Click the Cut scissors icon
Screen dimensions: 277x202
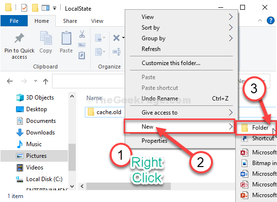[x=82, y=34]
